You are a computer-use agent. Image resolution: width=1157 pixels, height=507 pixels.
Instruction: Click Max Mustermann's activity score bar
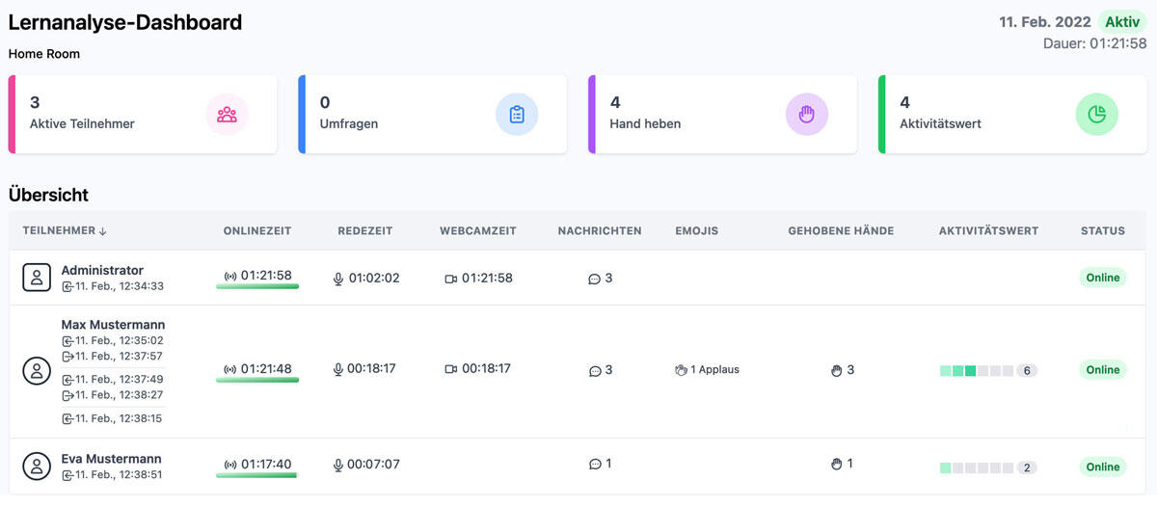click(976, 371)
